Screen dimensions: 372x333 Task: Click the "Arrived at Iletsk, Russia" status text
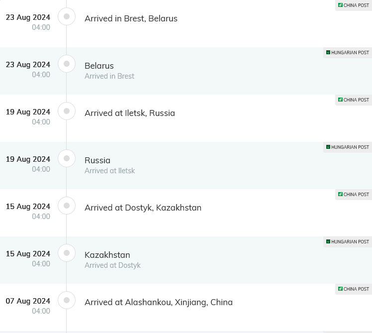130,113
